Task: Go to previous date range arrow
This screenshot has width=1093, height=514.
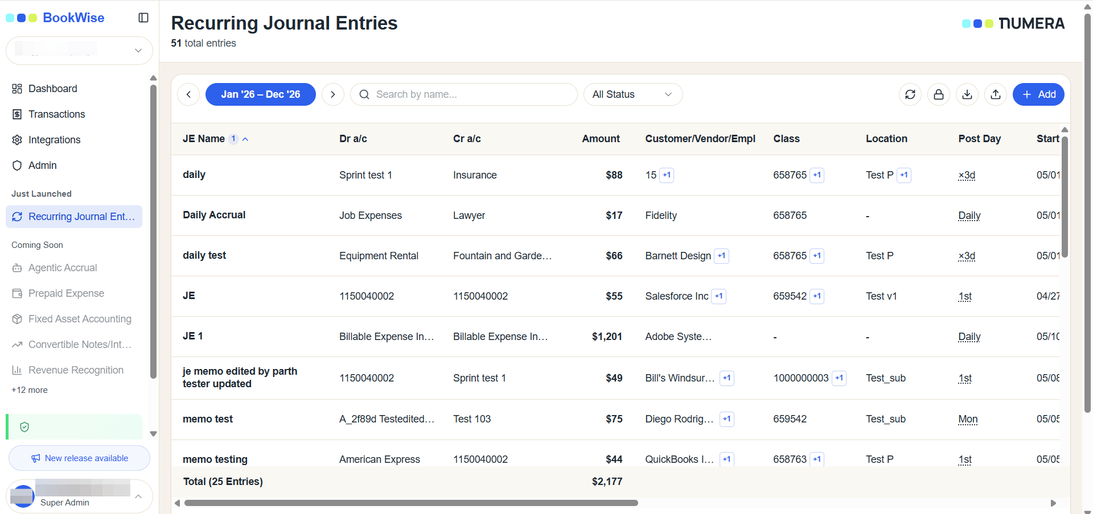Action: tap(188, 94)
